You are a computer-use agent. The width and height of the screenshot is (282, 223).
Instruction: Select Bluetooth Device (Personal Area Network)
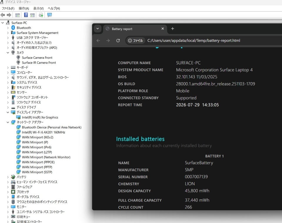52,127
